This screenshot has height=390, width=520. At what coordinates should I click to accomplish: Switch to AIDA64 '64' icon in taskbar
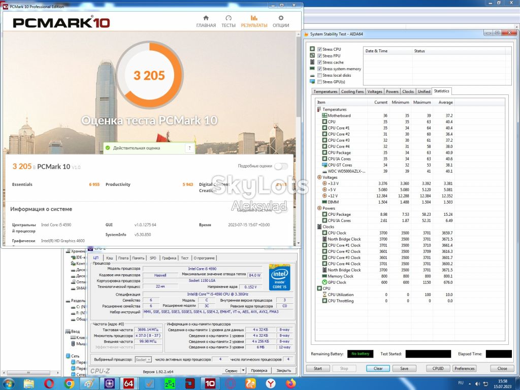tap(128, 384)
